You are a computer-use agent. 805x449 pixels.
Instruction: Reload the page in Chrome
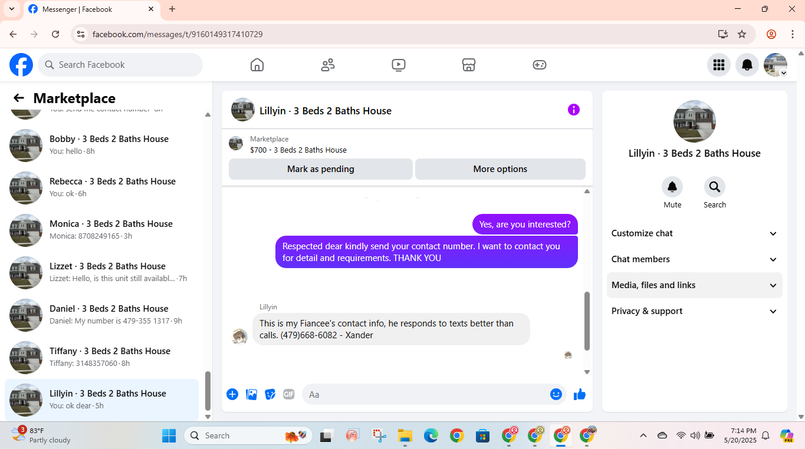pos(55,34)
